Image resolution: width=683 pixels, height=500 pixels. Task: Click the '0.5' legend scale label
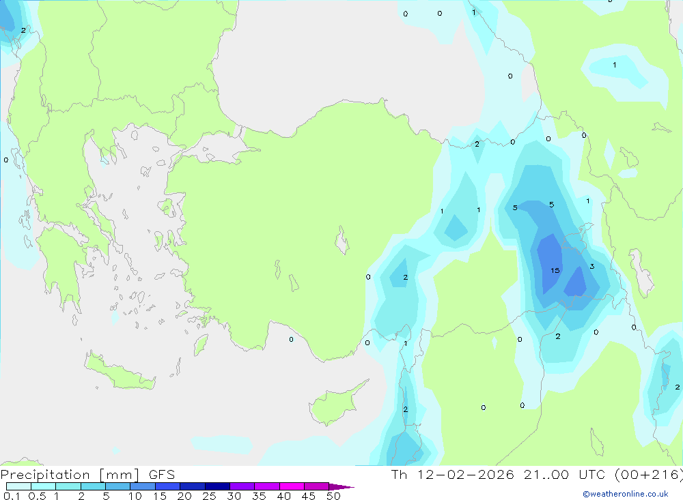[x=37, y=496]
